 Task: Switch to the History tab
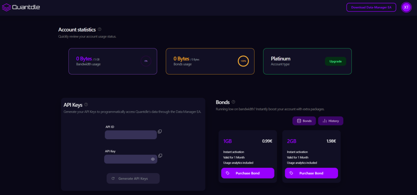click(x=331, y=121)
